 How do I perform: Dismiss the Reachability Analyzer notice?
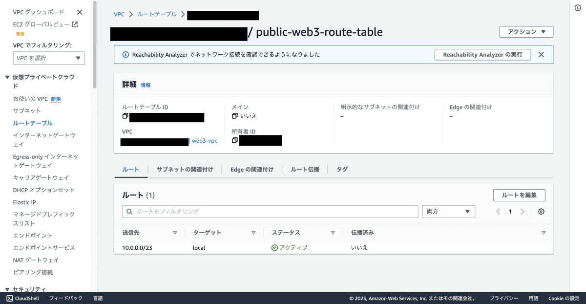[x=541, y=55]
